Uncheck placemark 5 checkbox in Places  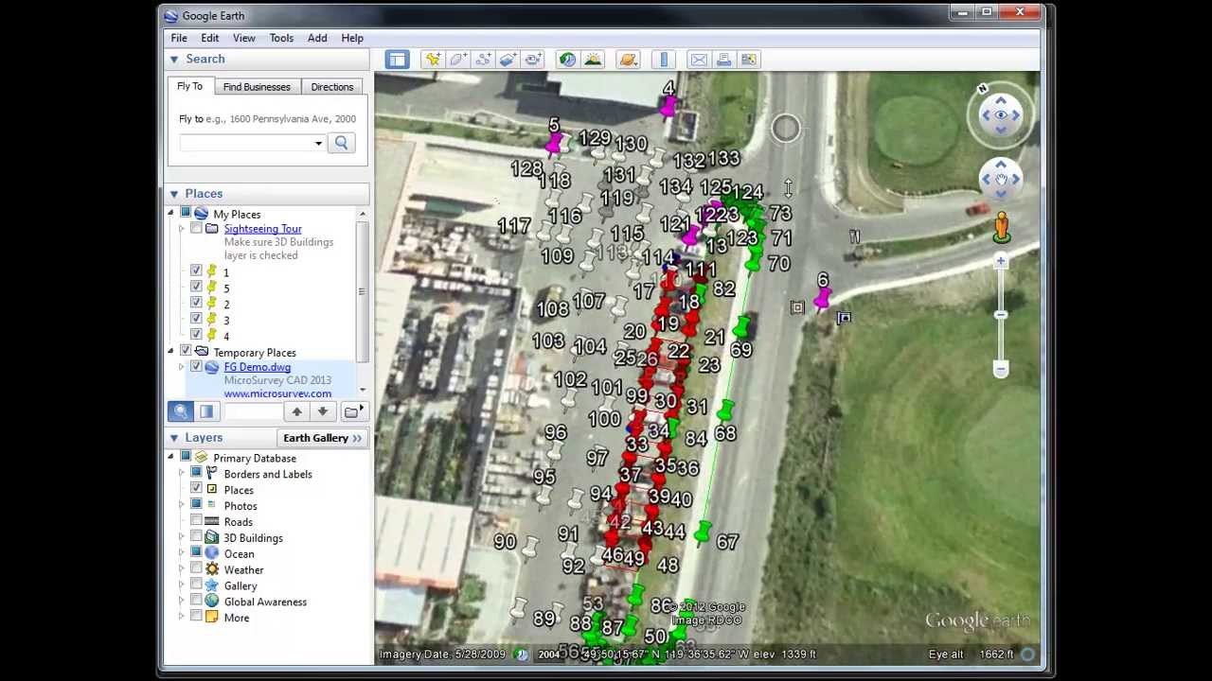click(196, 288)
